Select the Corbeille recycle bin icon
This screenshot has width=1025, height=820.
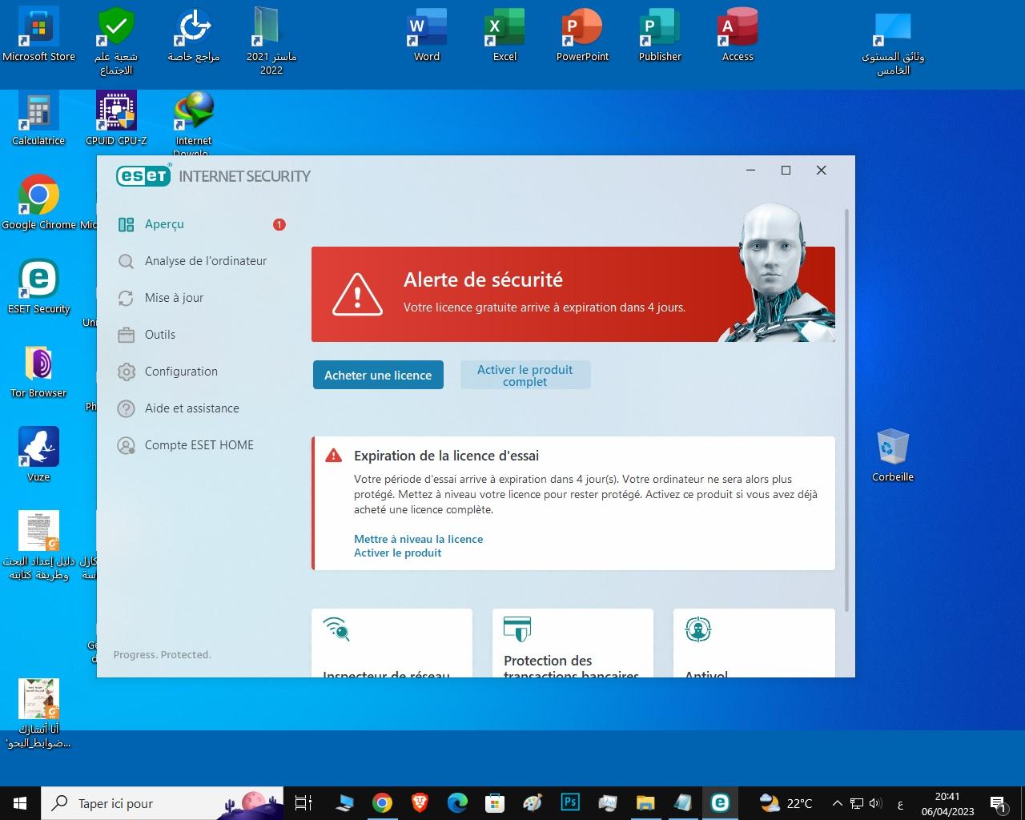[893, 456]
